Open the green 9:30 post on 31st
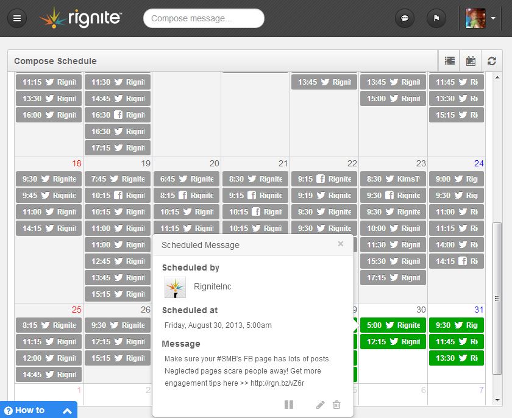This screenshot has height=418, width=512. pyautogui.click(x=457, y=325)
